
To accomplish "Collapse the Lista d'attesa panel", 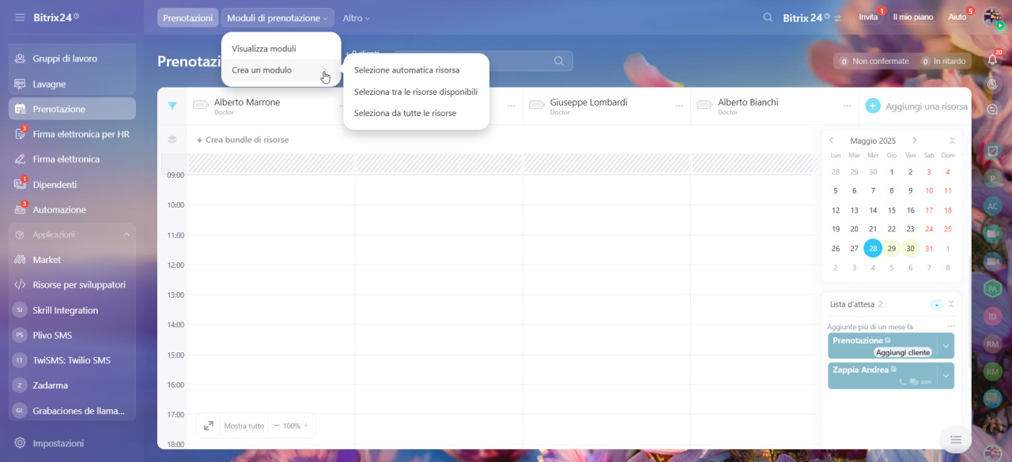I will click(x=951, y=304).
